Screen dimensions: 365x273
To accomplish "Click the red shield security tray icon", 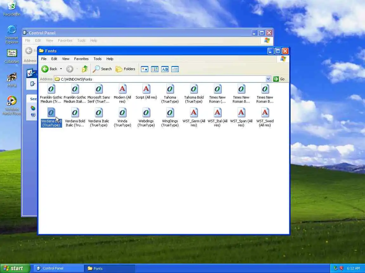I will coord(341,268).
